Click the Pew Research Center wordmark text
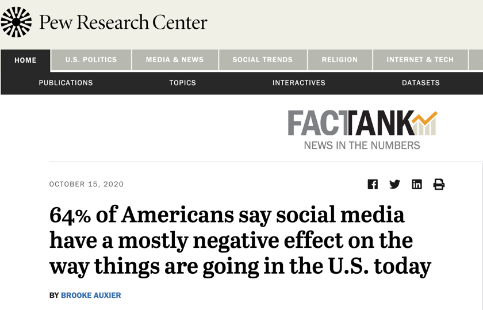The image size is (483, 310). [x=123, y=22]
